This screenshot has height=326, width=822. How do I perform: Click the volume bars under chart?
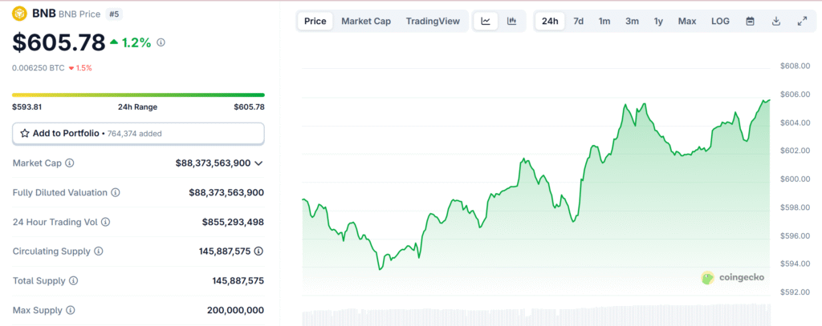[536, 315]
